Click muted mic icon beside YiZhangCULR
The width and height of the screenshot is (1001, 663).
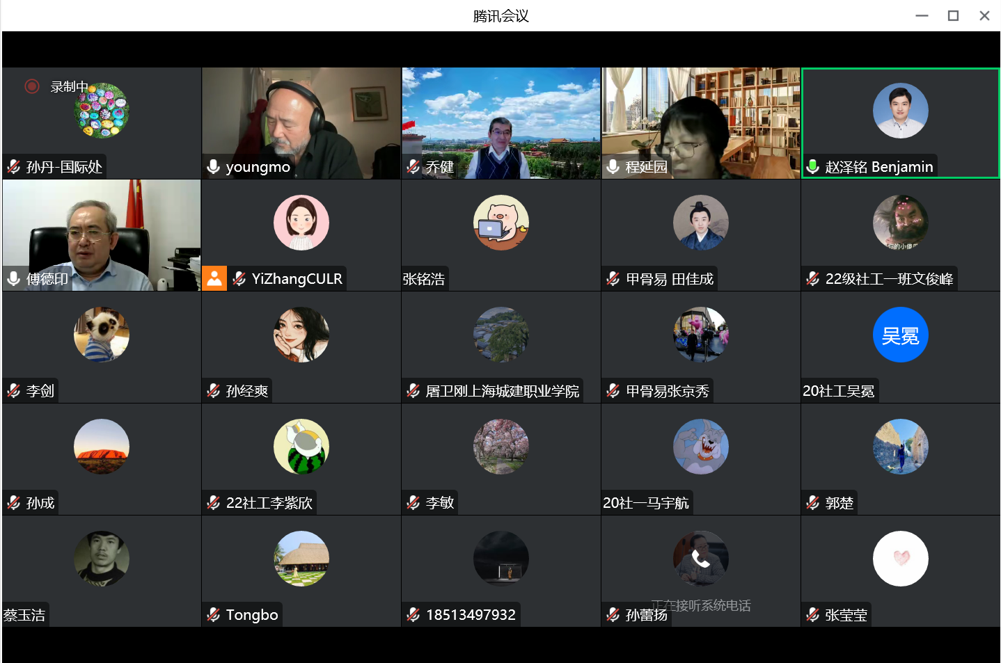(239, 279)
